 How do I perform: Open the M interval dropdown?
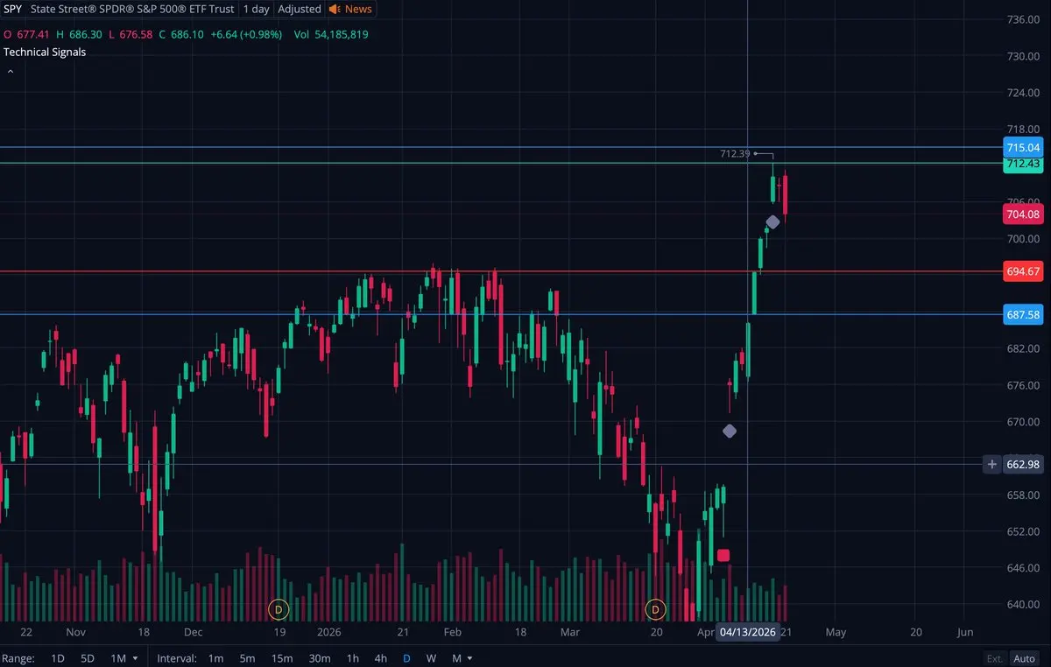click(462, 658)
